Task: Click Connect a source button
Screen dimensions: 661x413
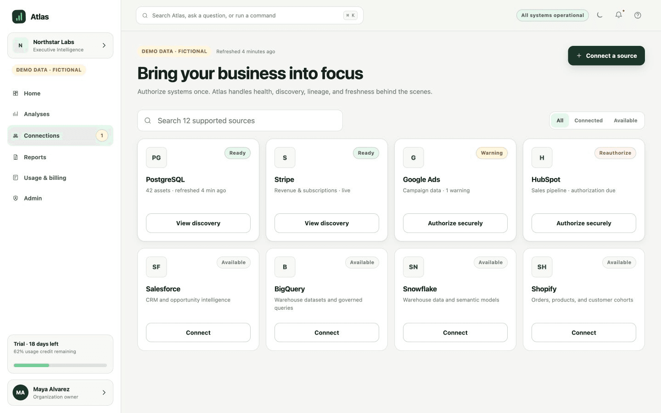Action: tap(606, 56)
